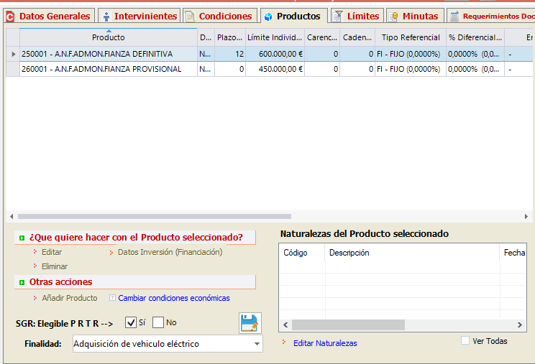Image resolution: width=535 pixels, height=364 pixels.
Task: Click the row selector arrow for product 250001
Action: click(13, 54)
